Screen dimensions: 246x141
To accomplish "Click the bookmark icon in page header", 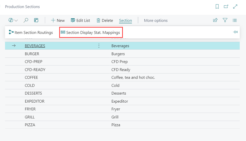I will [x=217, y=7].
